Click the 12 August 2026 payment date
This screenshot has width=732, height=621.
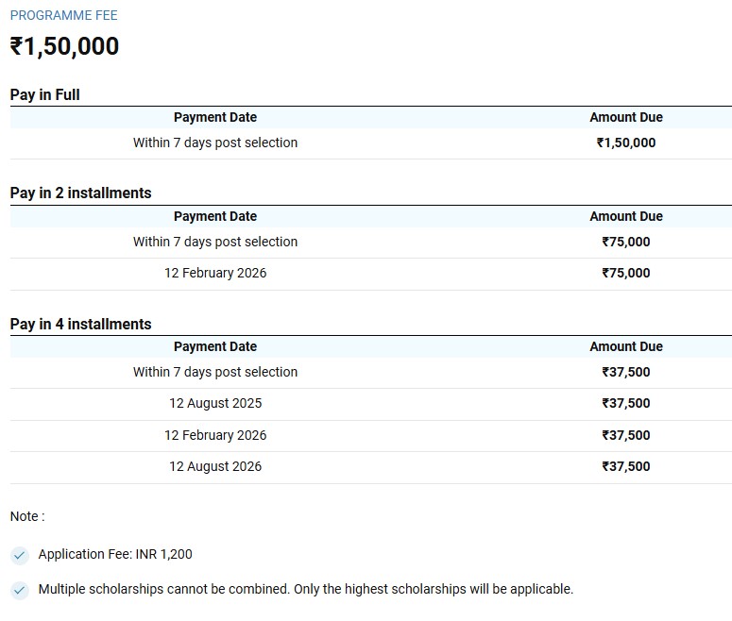(x=215, y=466)
